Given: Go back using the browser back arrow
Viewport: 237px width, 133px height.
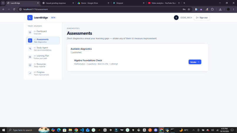Looking at the screenshot, I should click(4, 9).
